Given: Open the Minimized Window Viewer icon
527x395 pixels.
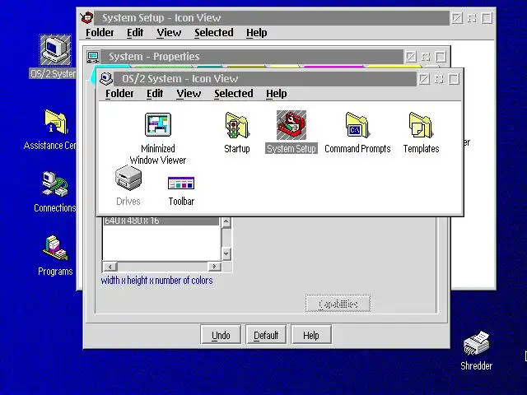Looking at the screenshot, I should pyautogui.click(x=158, y=124).
